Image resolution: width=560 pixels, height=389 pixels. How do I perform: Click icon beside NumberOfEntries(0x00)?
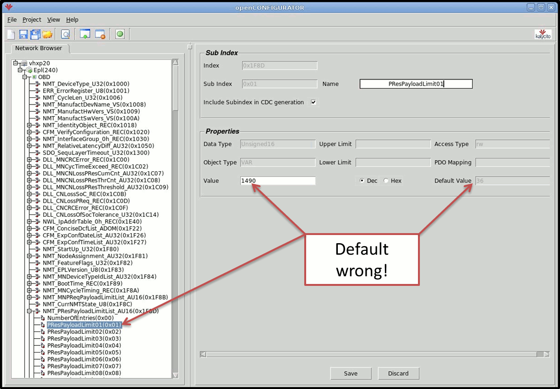[43, 318]
